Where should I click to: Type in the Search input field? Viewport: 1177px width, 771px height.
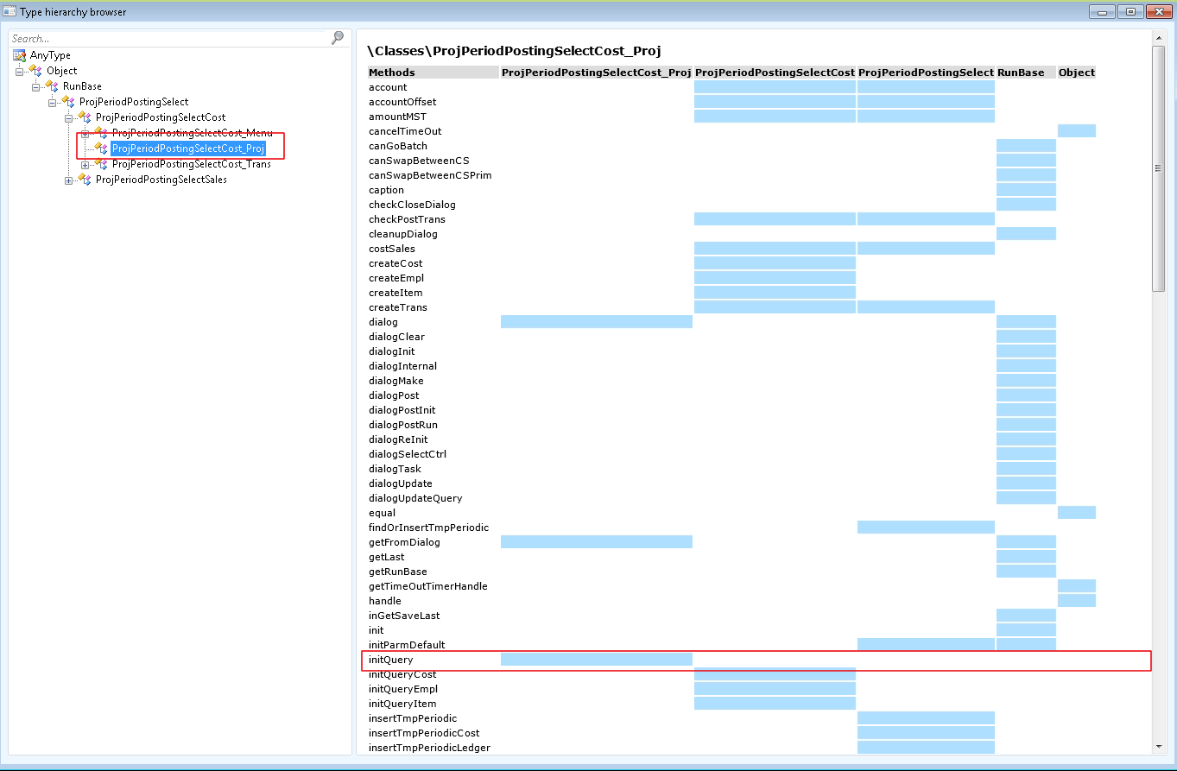tap(168, 38)
